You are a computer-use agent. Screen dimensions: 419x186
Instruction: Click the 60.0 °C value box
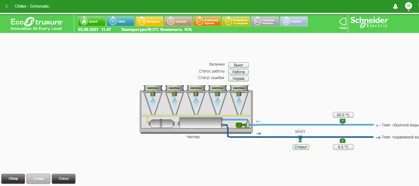tap(343, 115)
